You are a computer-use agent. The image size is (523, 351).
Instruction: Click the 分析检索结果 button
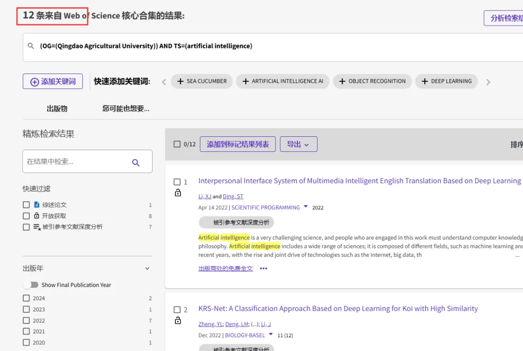coord(504,18)
